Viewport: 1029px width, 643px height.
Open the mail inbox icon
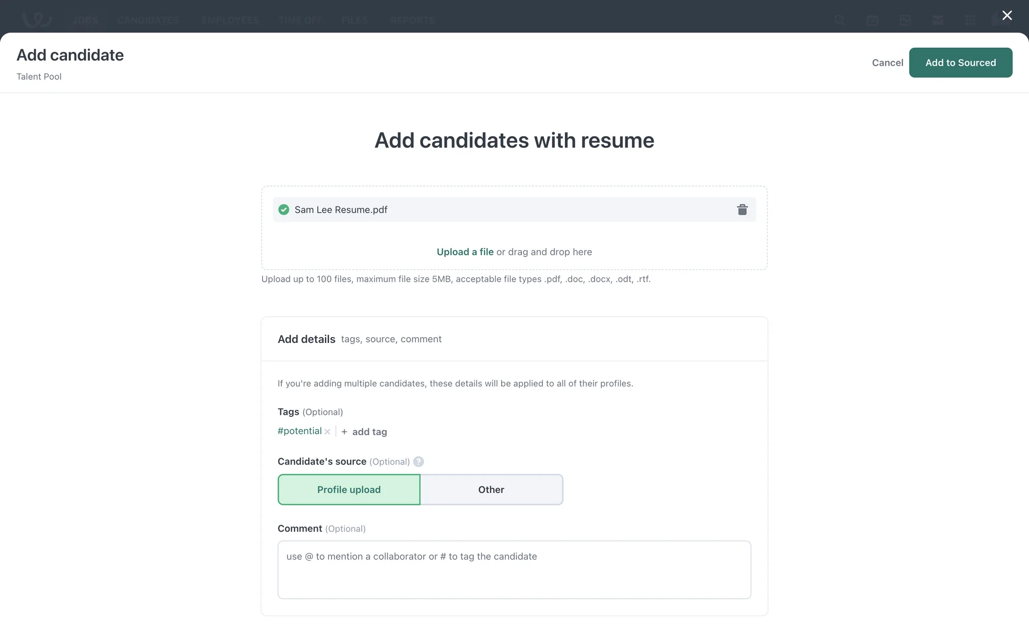(x=937, y=20)
